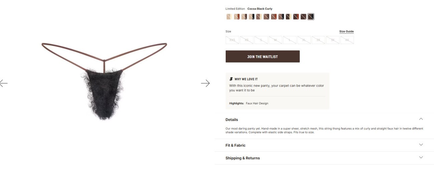This screenshot has width=434, height=173.
Task: Select the 2X size box
Action: point(318,40)
